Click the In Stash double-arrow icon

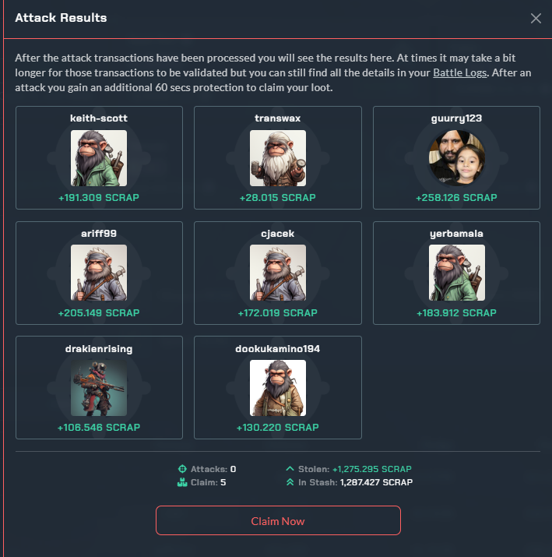[x=290, y=482]
